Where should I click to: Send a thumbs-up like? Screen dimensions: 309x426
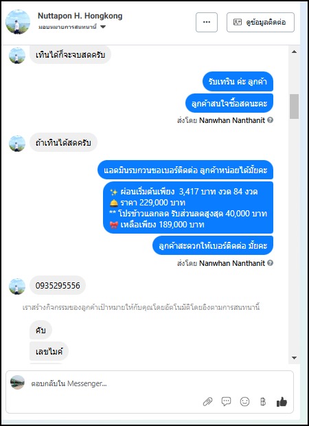pyautogui.click(x=282, y=401)
